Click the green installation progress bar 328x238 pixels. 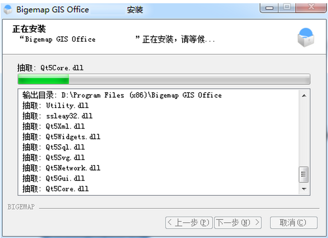[164, 79]
